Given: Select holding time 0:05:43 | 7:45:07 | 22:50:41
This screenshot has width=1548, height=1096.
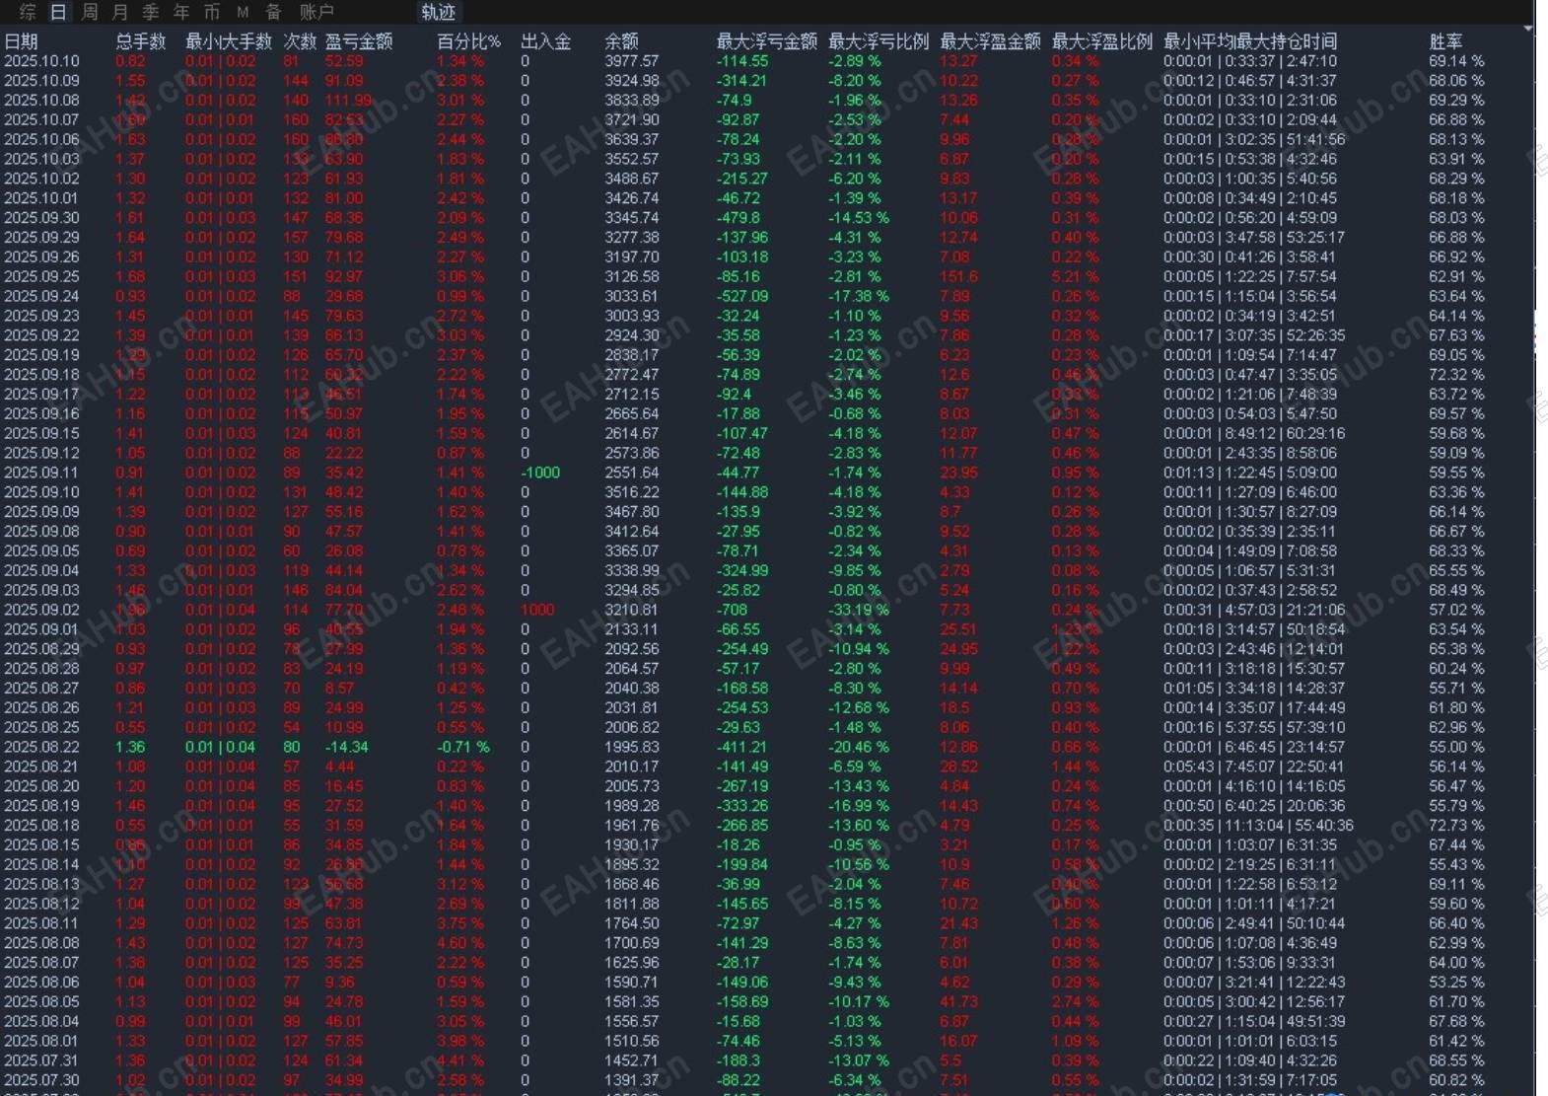Looking at the screenshot, I should coord(1254,767).
